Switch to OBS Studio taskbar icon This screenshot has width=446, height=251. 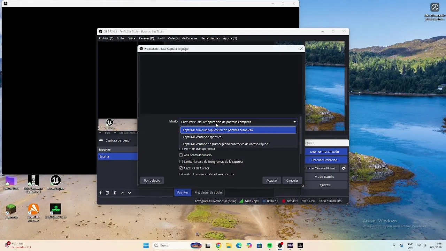click(280, 245)
